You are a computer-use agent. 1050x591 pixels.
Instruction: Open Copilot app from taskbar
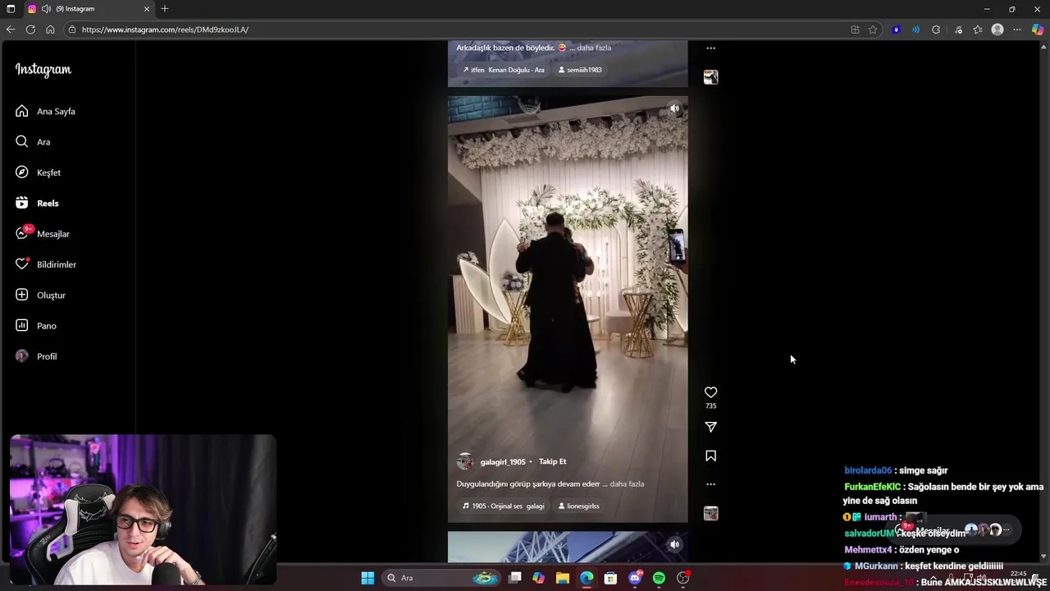click(x=538, y=578)
